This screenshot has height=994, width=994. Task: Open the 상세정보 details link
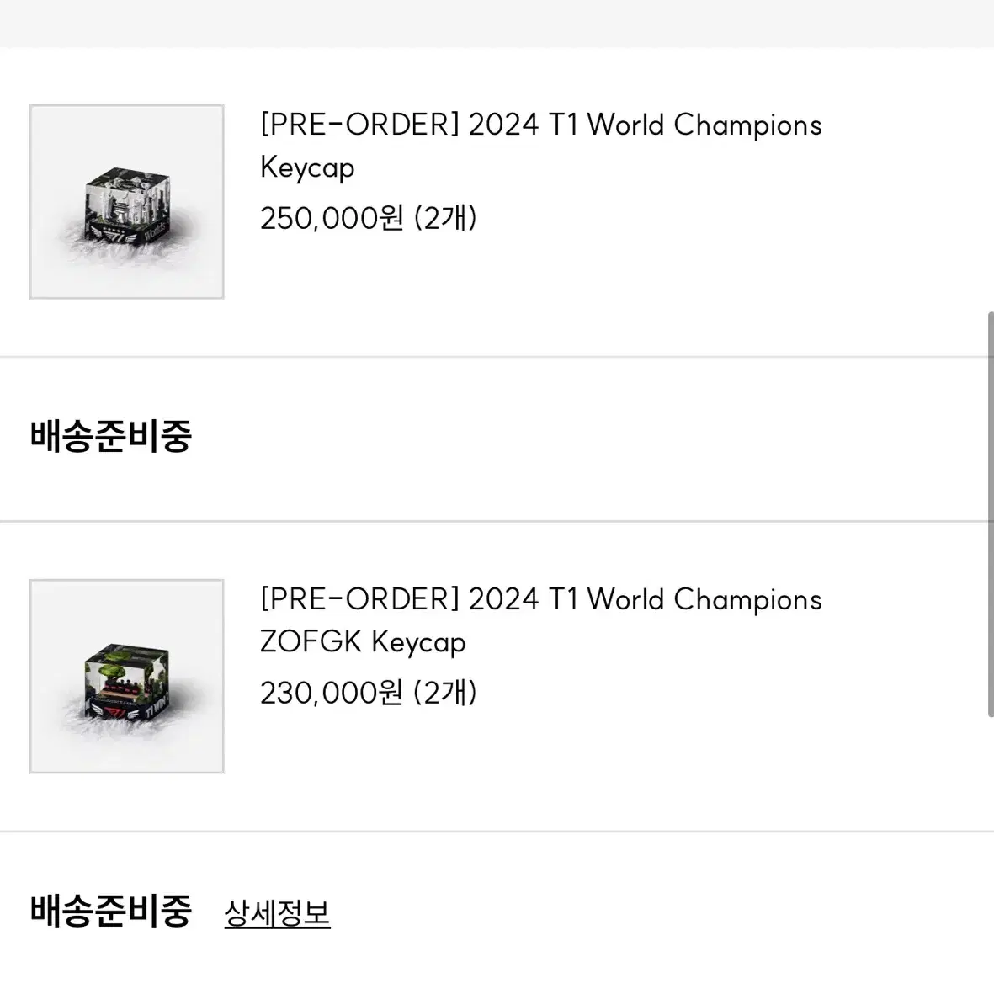[277, 913]
